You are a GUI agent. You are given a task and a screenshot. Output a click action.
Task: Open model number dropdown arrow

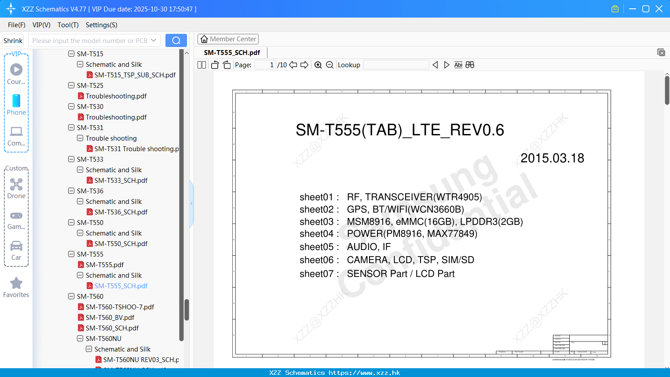click(154, 40)
